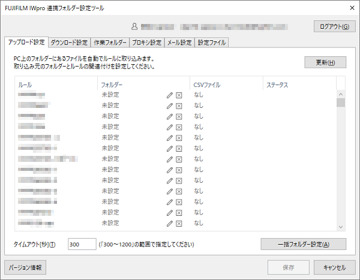Clear folder setting of the fourth rule row

coord(179,127)
